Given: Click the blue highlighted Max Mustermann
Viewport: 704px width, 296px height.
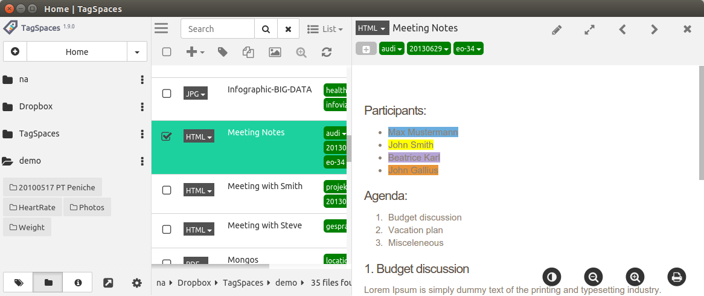Looking at the screenshot, I should [423, 132].
